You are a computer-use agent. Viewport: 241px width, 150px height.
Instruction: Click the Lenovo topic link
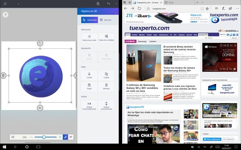153,42
